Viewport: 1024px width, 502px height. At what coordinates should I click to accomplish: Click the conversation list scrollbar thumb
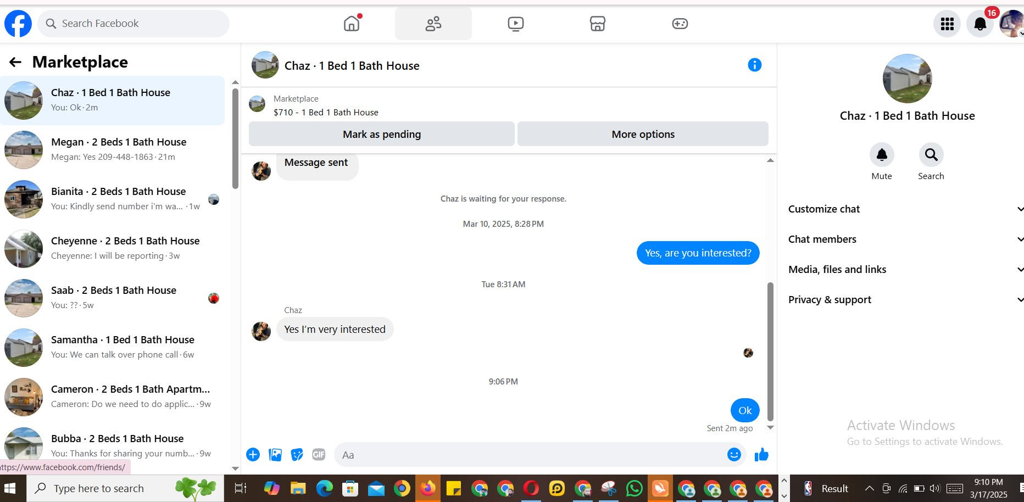point(235,138)
